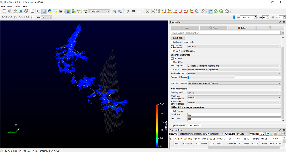
Task: Jump to the first frame
Action: click(5, 17)
